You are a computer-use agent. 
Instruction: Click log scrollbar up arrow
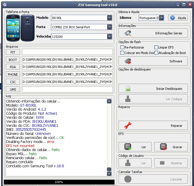[109, 101]
